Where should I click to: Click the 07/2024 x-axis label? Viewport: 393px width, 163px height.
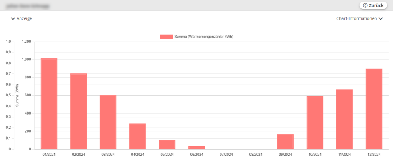(226, 155)
